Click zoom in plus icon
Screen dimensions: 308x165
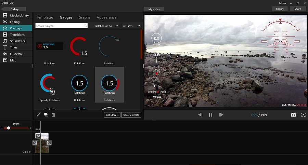click(x=30, y=128)
